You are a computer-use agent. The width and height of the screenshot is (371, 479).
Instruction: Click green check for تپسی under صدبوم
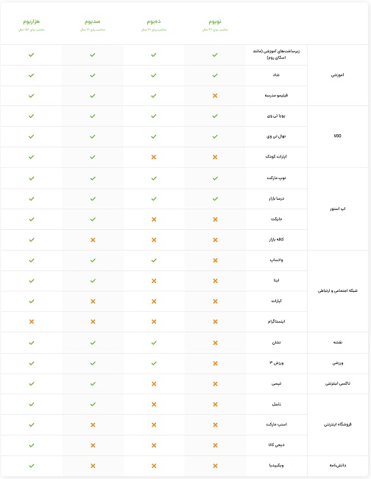point(93,384)
